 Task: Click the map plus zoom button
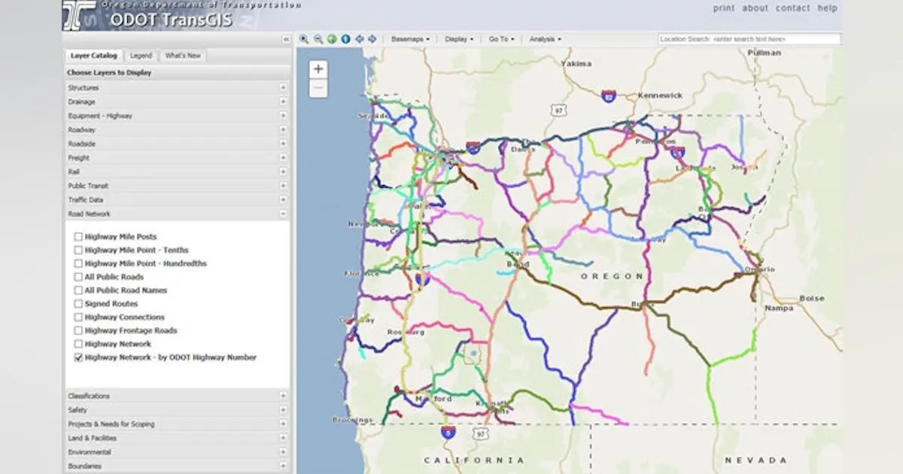click(318, 69)
